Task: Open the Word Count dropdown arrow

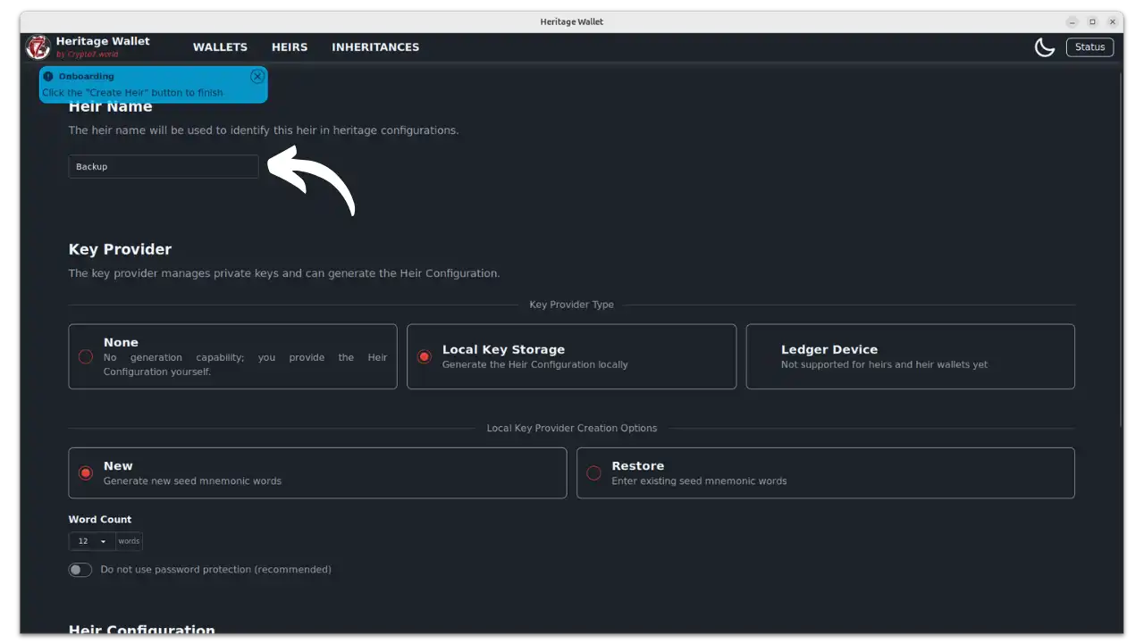Action: coord(103,540)
